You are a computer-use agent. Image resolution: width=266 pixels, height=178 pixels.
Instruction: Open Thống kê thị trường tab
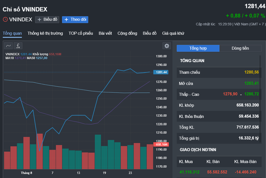click(45, 33)
